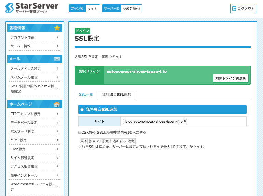Open データベース設定 from sidebar
263x196 pixels.
[34, 123]
